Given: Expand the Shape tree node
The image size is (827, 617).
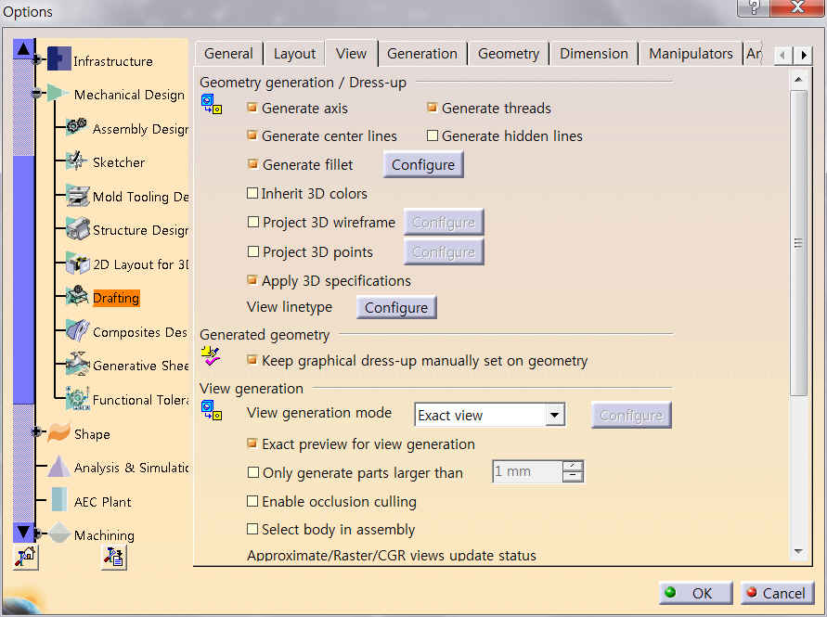Looking at the screenshot, I should click(x=37, y=432).
